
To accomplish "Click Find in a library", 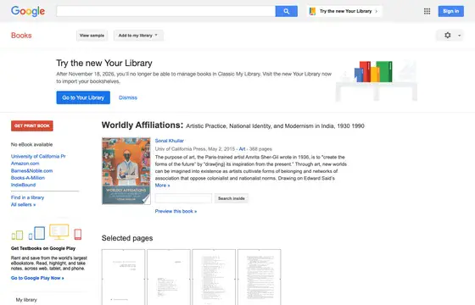I will [x=27, y=197].
